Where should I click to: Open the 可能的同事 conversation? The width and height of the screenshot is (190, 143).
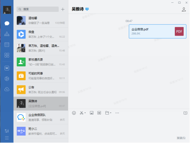(41, 76)
